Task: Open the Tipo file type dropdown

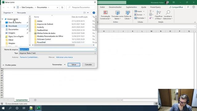Action: 58,53
